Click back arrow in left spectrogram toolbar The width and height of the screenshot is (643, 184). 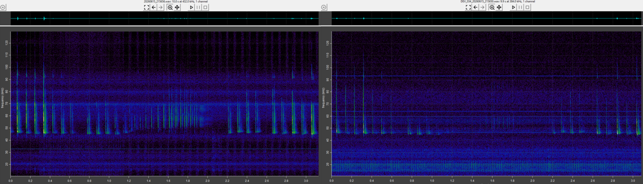154,7
